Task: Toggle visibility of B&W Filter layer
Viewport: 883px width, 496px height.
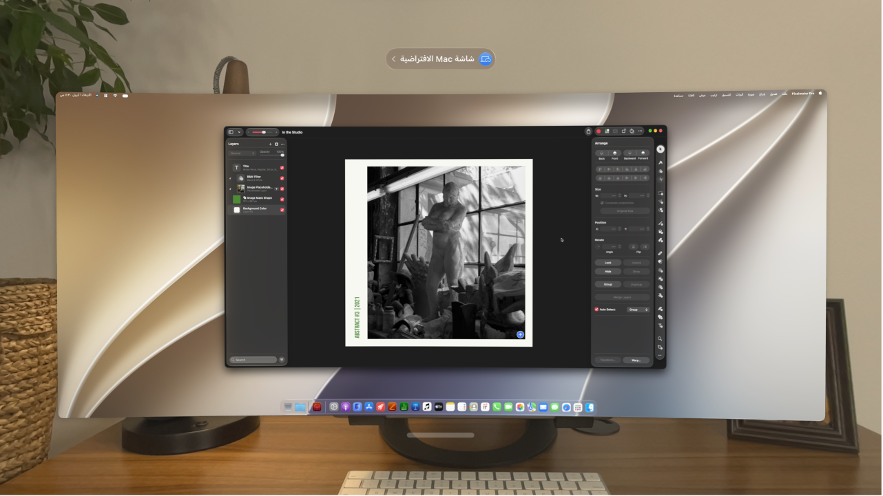Action: 282,178
